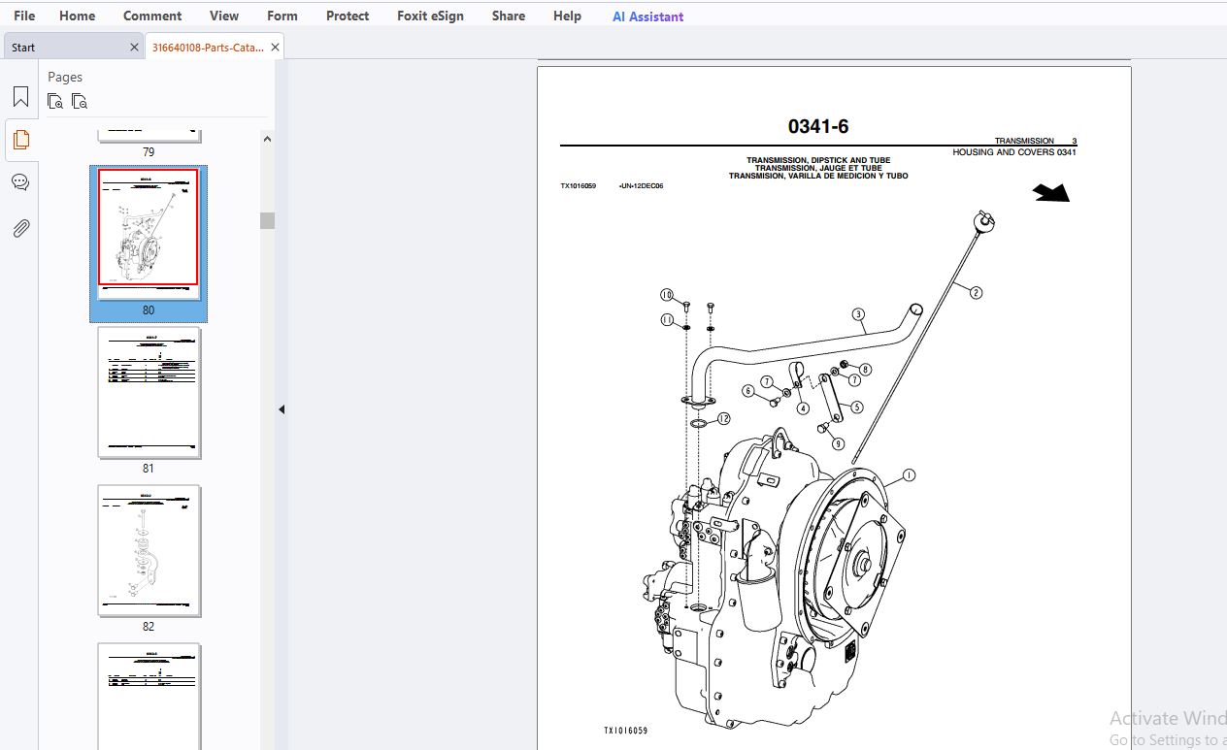Click part callout number 8
Screen dimensions: 1227x750
pos(865,369)
